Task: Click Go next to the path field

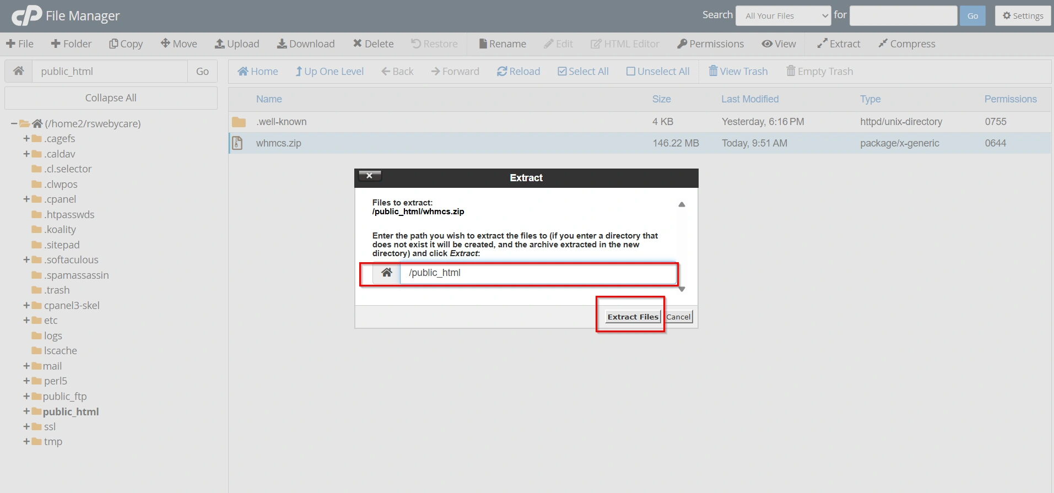Action: (x=202, y=71)
